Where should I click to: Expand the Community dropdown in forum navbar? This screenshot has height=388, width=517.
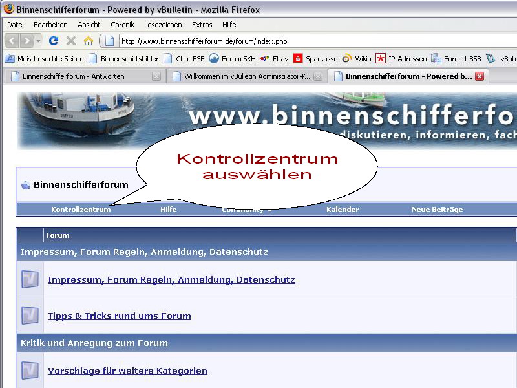[268, 210]
